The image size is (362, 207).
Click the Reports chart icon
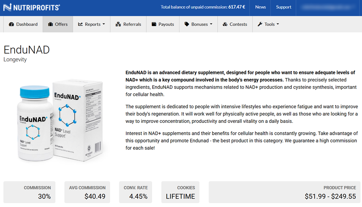coord(80,24)
